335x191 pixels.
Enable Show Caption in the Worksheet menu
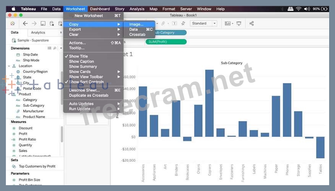81,61
